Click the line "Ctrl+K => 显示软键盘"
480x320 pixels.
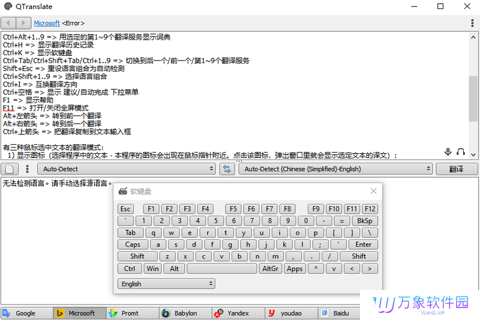click(x=37, y=53)
